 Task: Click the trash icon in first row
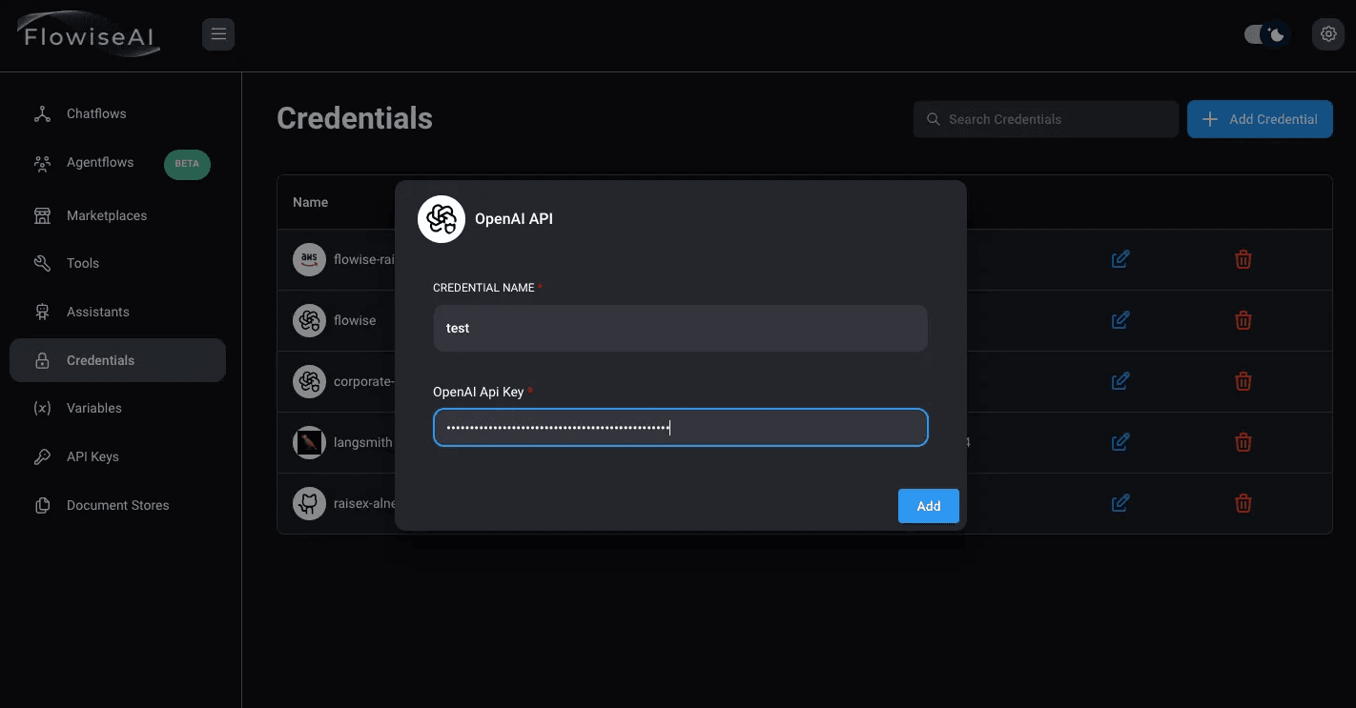click(1243, 259)
